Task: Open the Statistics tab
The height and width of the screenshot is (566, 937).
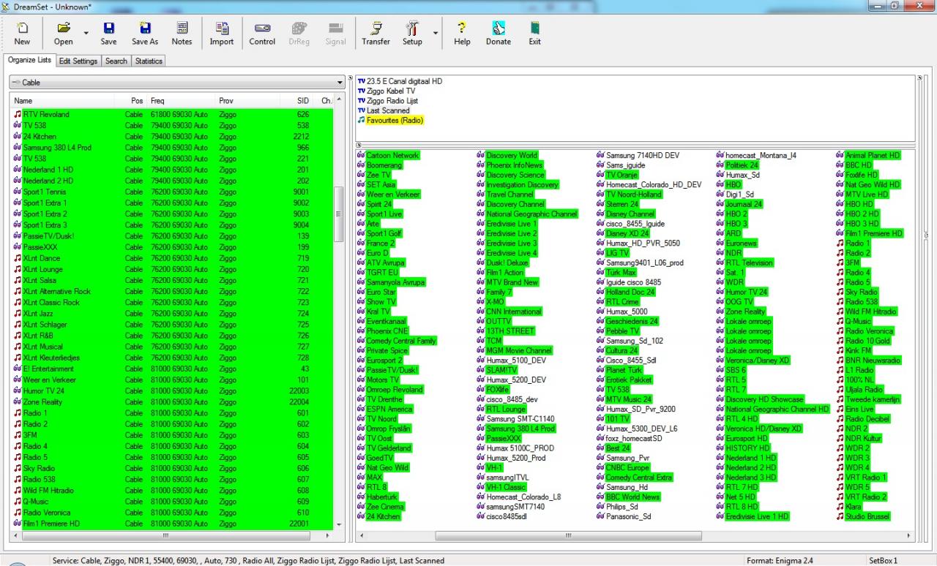Action: point(149,61)
